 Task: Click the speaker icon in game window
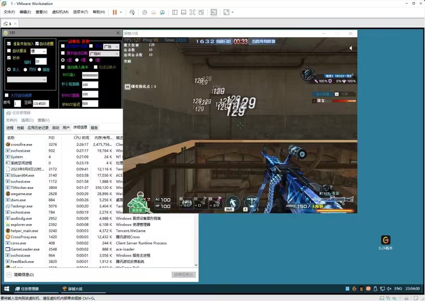pos(351,48)
